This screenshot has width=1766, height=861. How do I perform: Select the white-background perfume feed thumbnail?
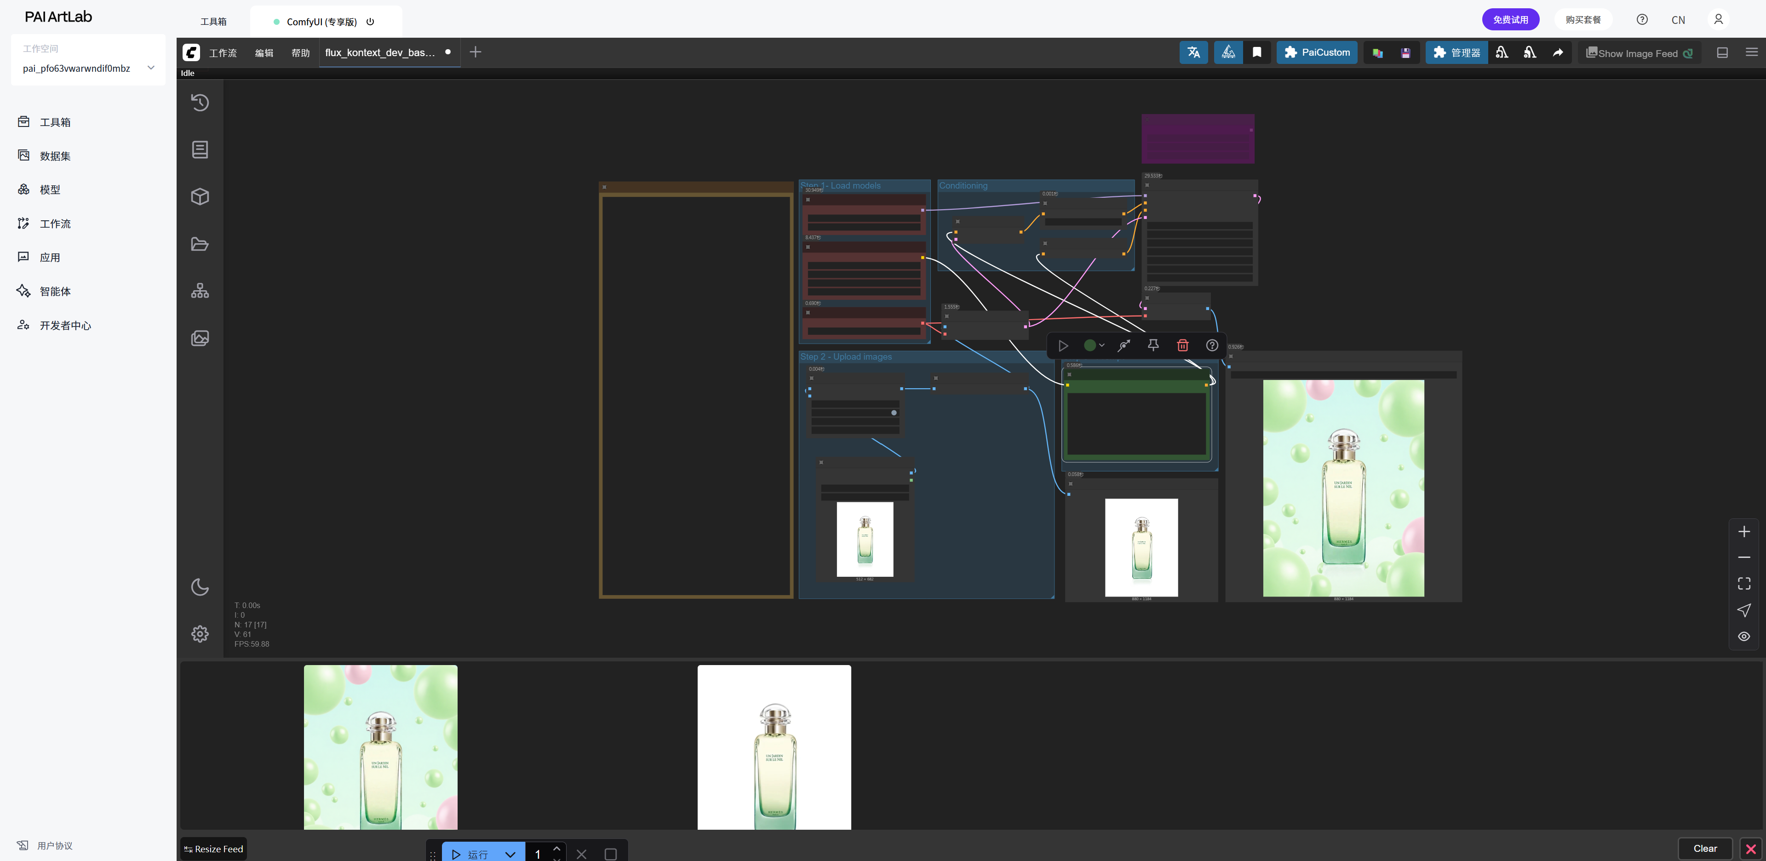tap(774, 747)
